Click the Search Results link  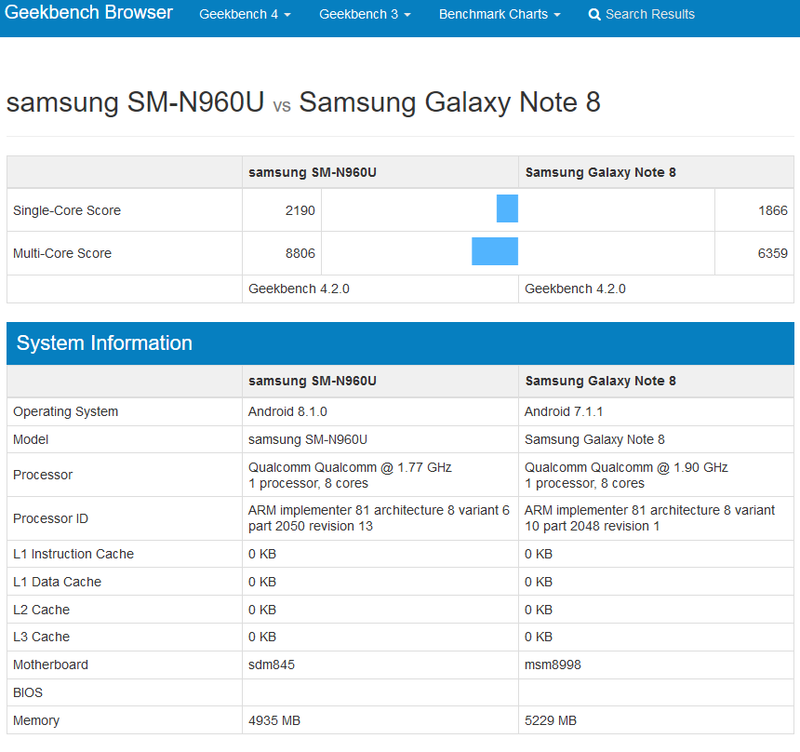641,14
